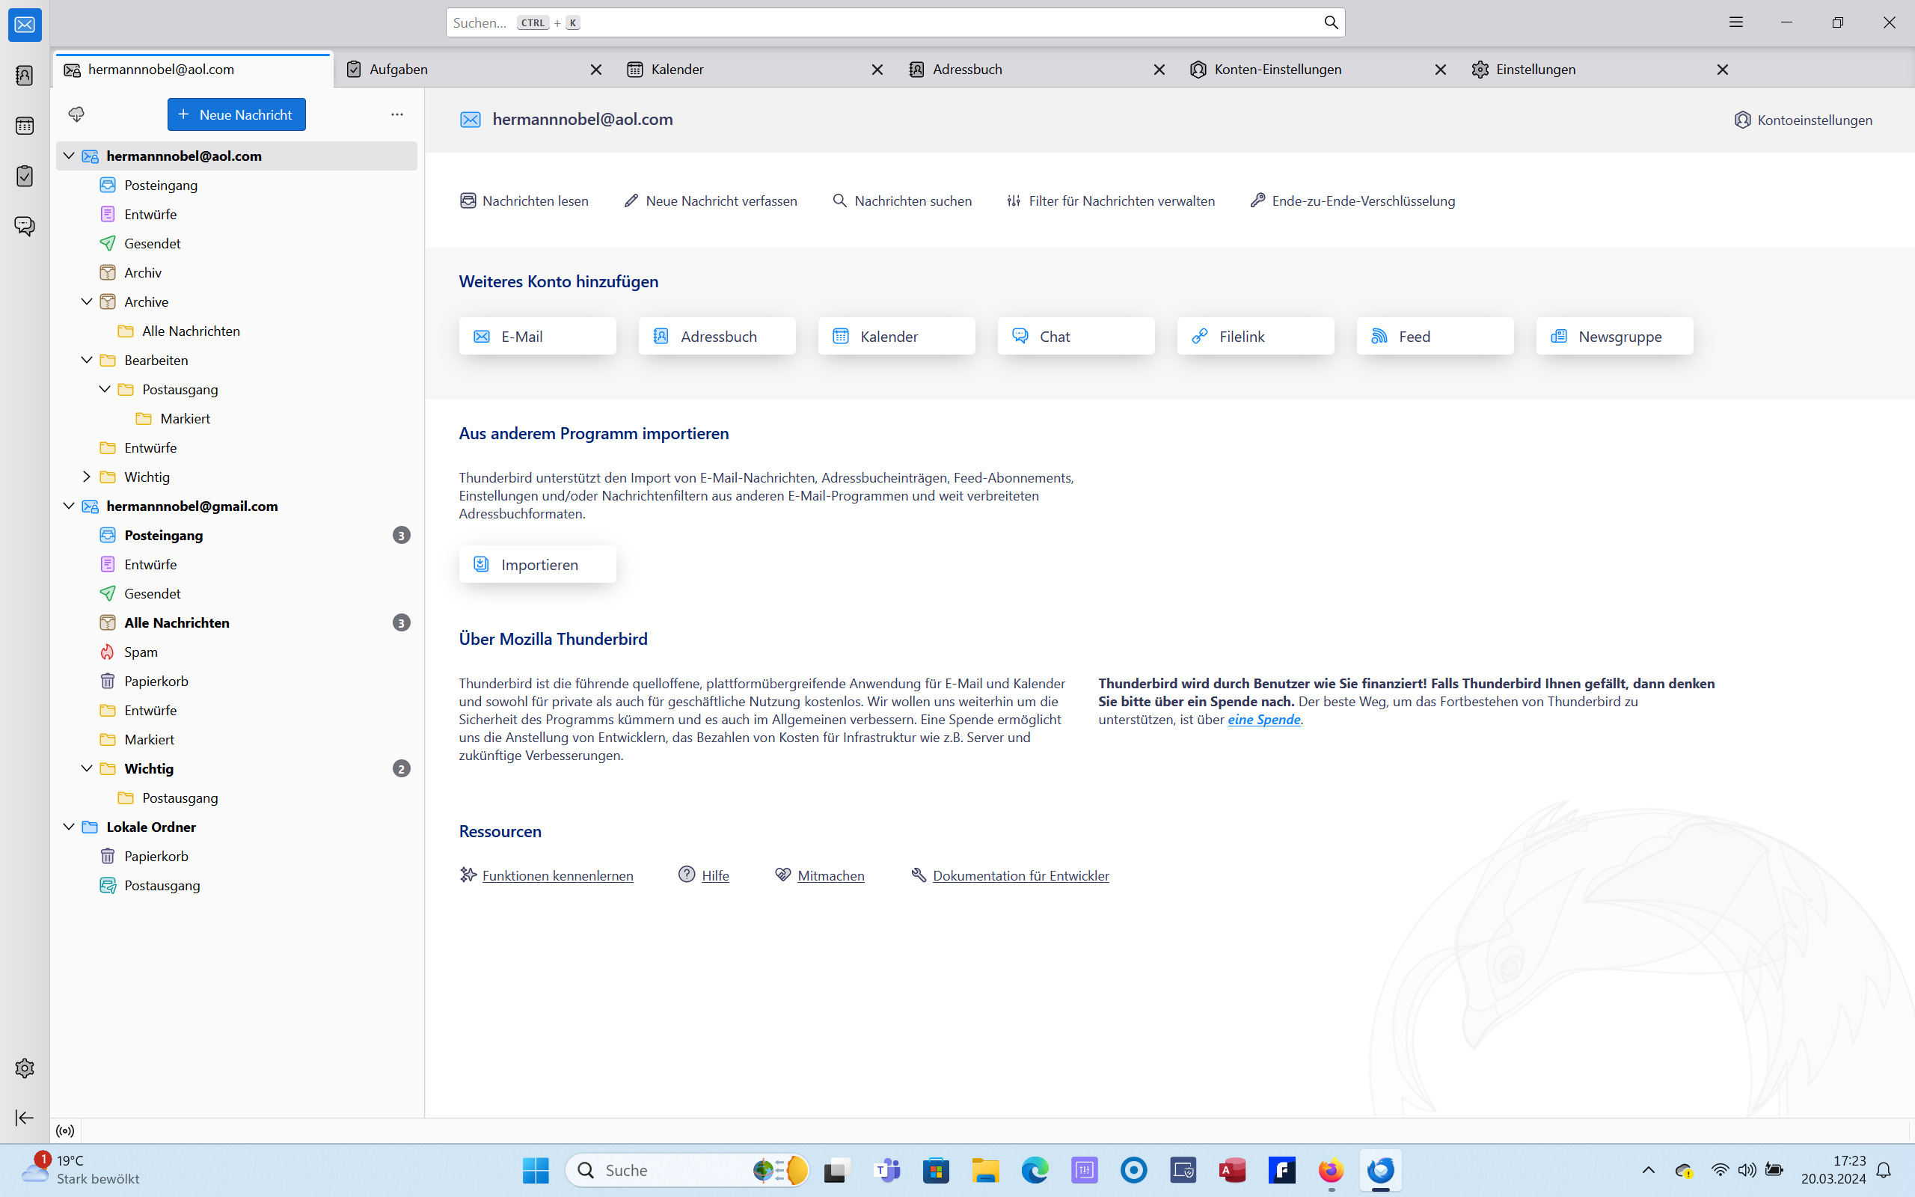The height and width of the screenshot is (1197, 1915).
Task: Select the Spam folder in Gmail account
Action: [236, 652]
